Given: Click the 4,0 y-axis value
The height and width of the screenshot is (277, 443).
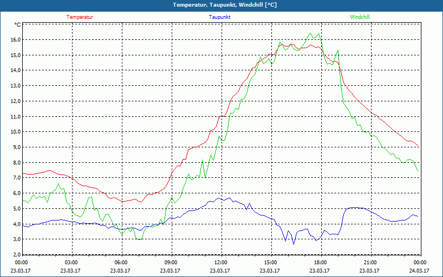Looking at the screenshot, I should pos(17,224).
